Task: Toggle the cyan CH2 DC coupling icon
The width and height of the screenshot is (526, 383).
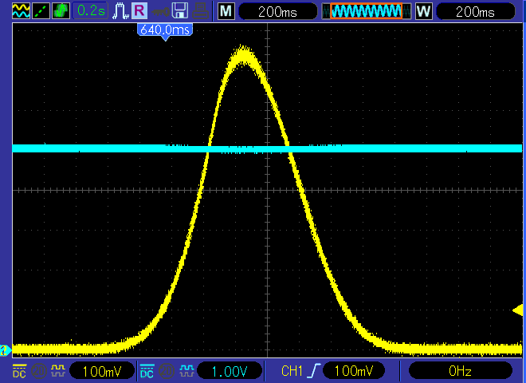Action: click(x=147, y=371)
